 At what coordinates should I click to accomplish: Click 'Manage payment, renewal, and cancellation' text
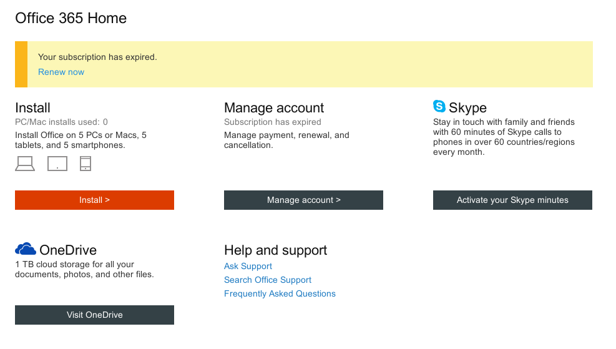point(286,140)
